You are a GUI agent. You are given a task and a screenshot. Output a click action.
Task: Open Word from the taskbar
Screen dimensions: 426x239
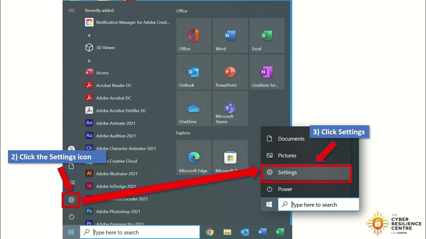tap(262, 232)
